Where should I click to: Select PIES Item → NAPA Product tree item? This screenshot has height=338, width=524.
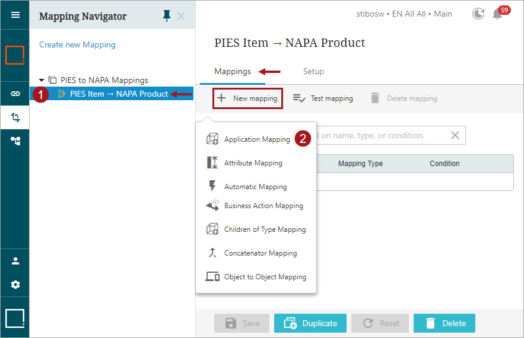[x=118, y=94]
